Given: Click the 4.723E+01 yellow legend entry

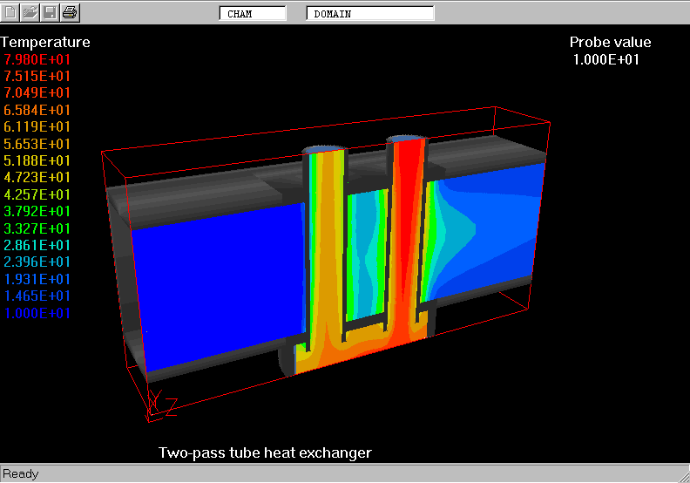Looking at the screenshot, I should point(37,178).
